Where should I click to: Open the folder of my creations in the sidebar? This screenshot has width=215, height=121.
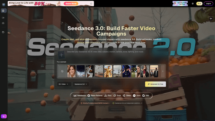(3, 32)
